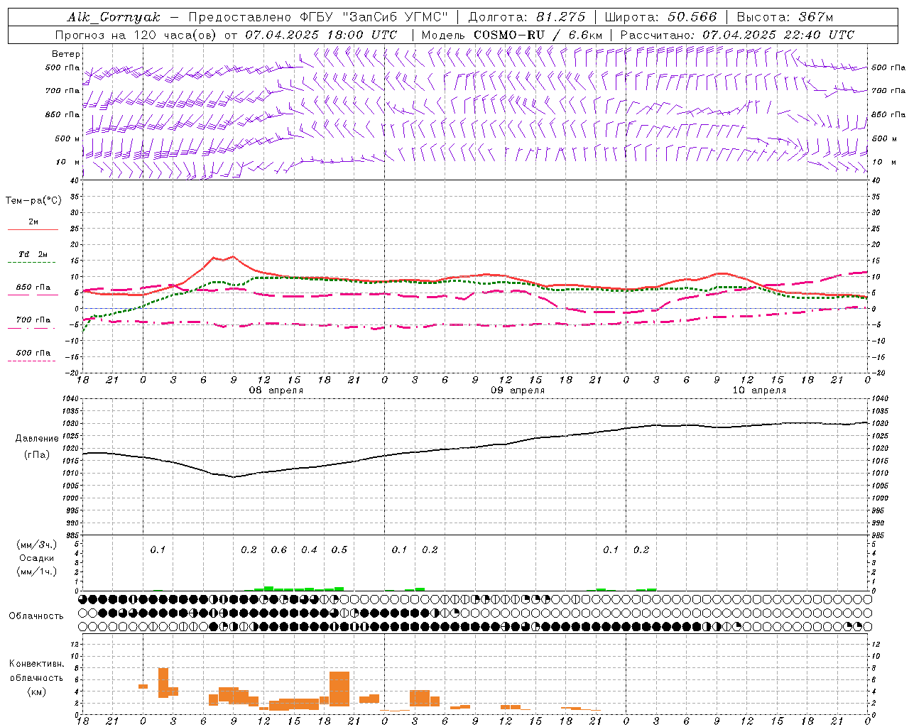The image size is (909, 727).
Task: Click the dashed line sample under 'Td 2м' legend
Action: [33, 263]
